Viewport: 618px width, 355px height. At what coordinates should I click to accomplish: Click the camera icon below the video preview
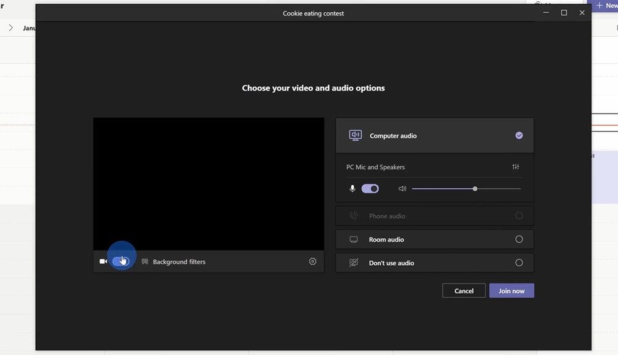tap(103, 261)
